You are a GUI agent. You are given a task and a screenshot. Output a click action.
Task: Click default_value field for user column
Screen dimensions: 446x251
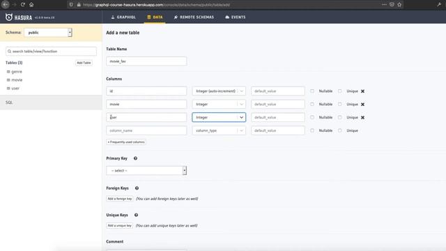click(278, 117)
